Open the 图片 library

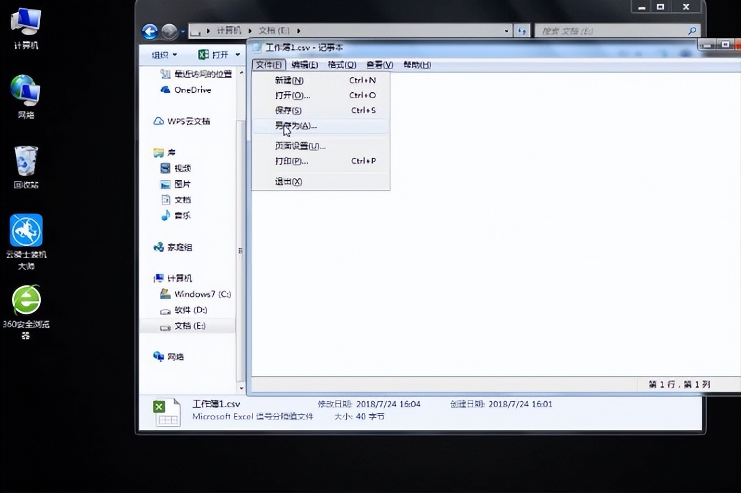coord(175,184)
